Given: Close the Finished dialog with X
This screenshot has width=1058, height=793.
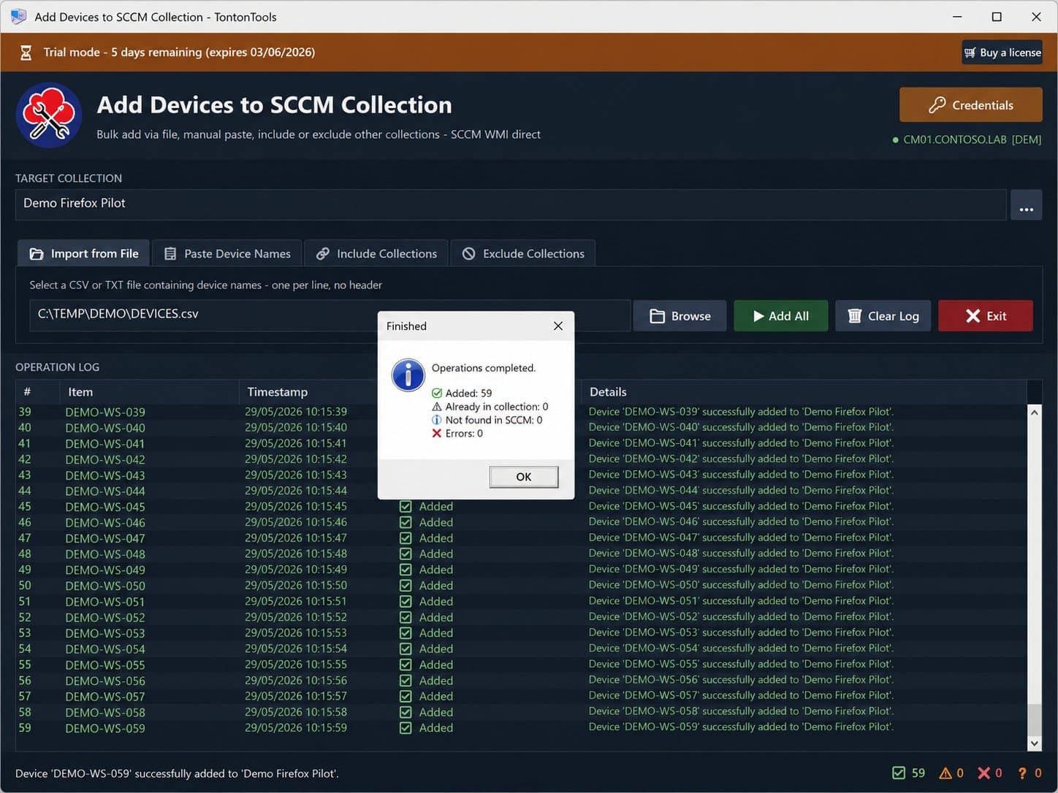Looking at the screenshot, I should coord(558,326).
